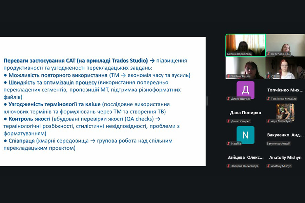305x203 pixels.
Task: Click the muted mic icon beside Диана Щиголь
Action: tap(228, 99)
